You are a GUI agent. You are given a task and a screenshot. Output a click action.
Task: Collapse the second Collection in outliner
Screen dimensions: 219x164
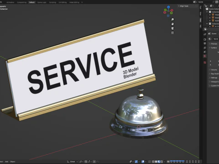207,24
